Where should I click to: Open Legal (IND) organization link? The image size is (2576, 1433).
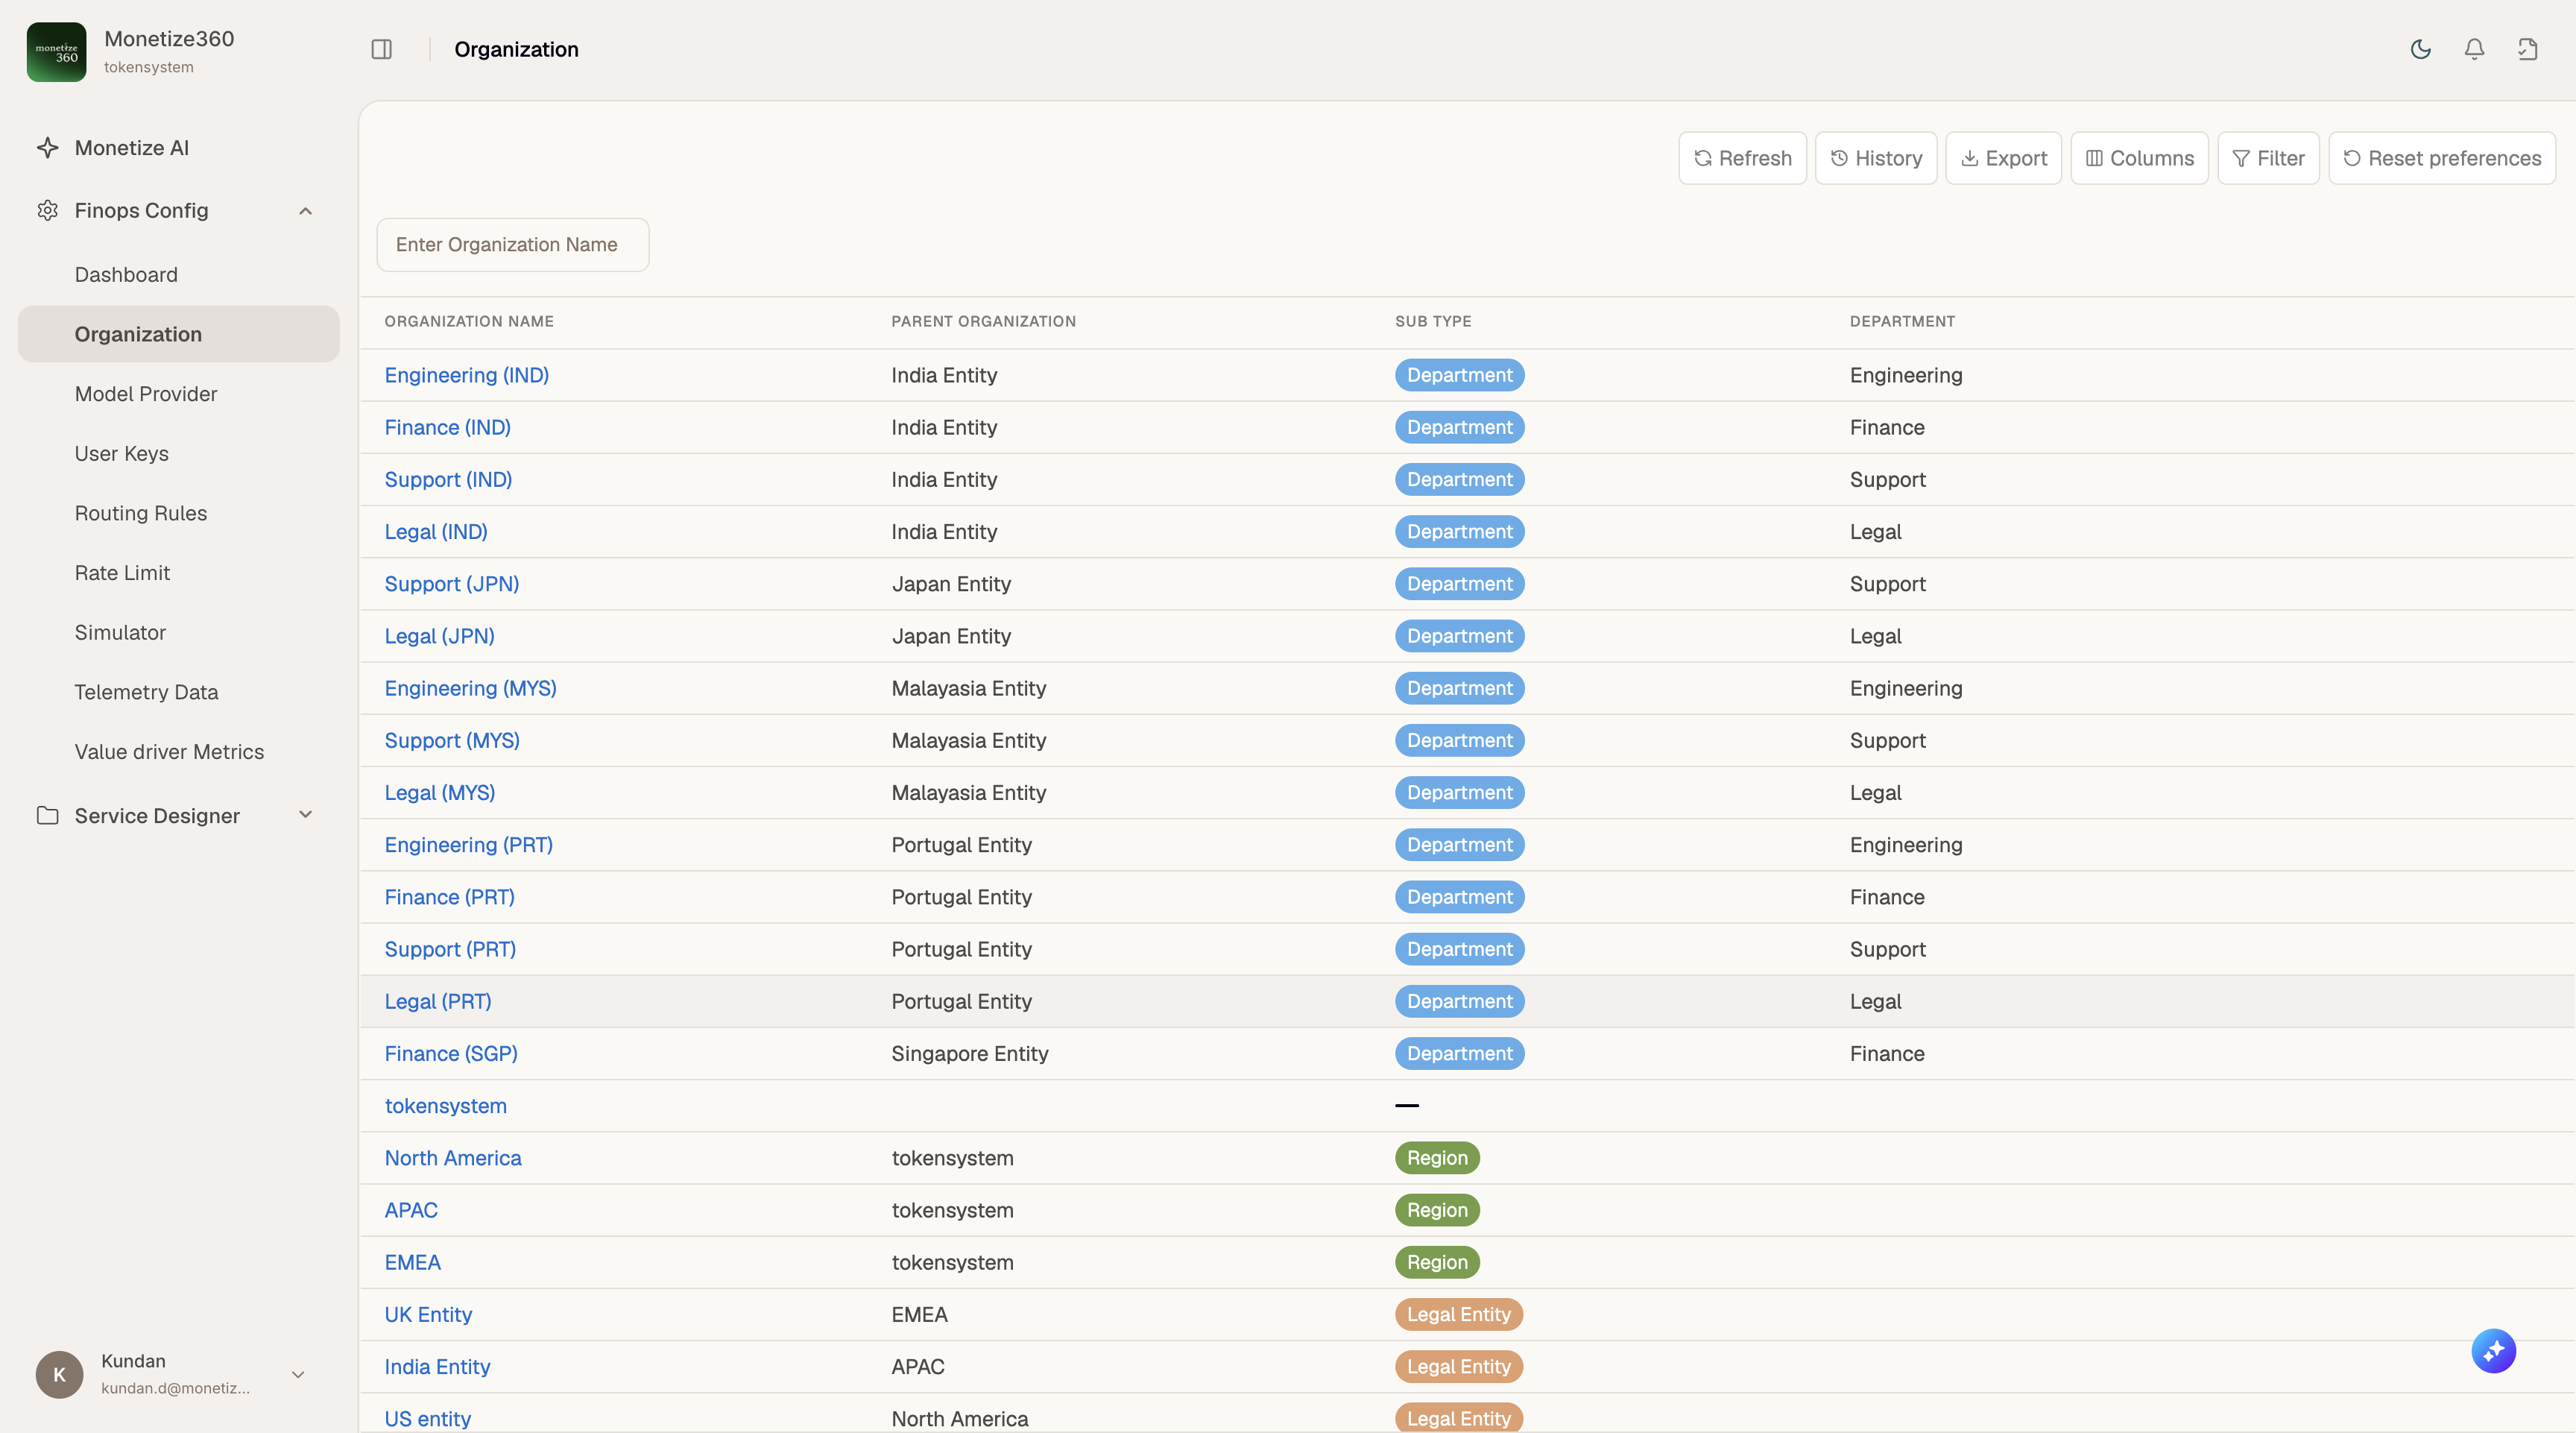(x=436, y=531)
